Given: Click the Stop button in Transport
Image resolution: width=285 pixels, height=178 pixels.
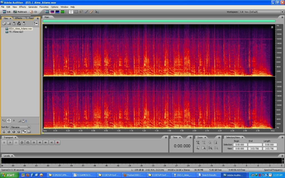Looking at the screenshot, I should coord(4,143).
